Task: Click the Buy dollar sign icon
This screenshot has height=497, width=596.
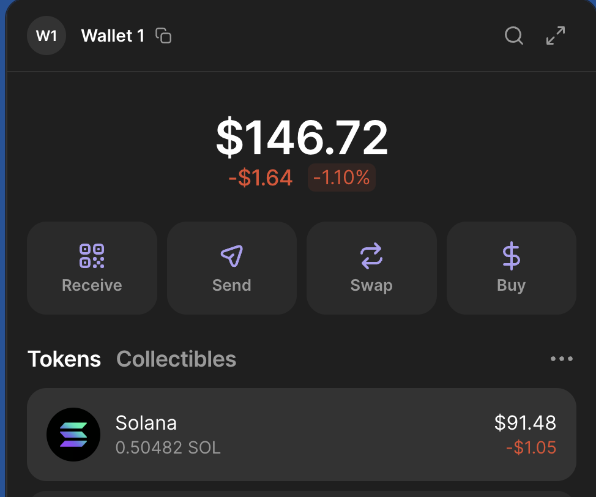Action: point(511,256)
